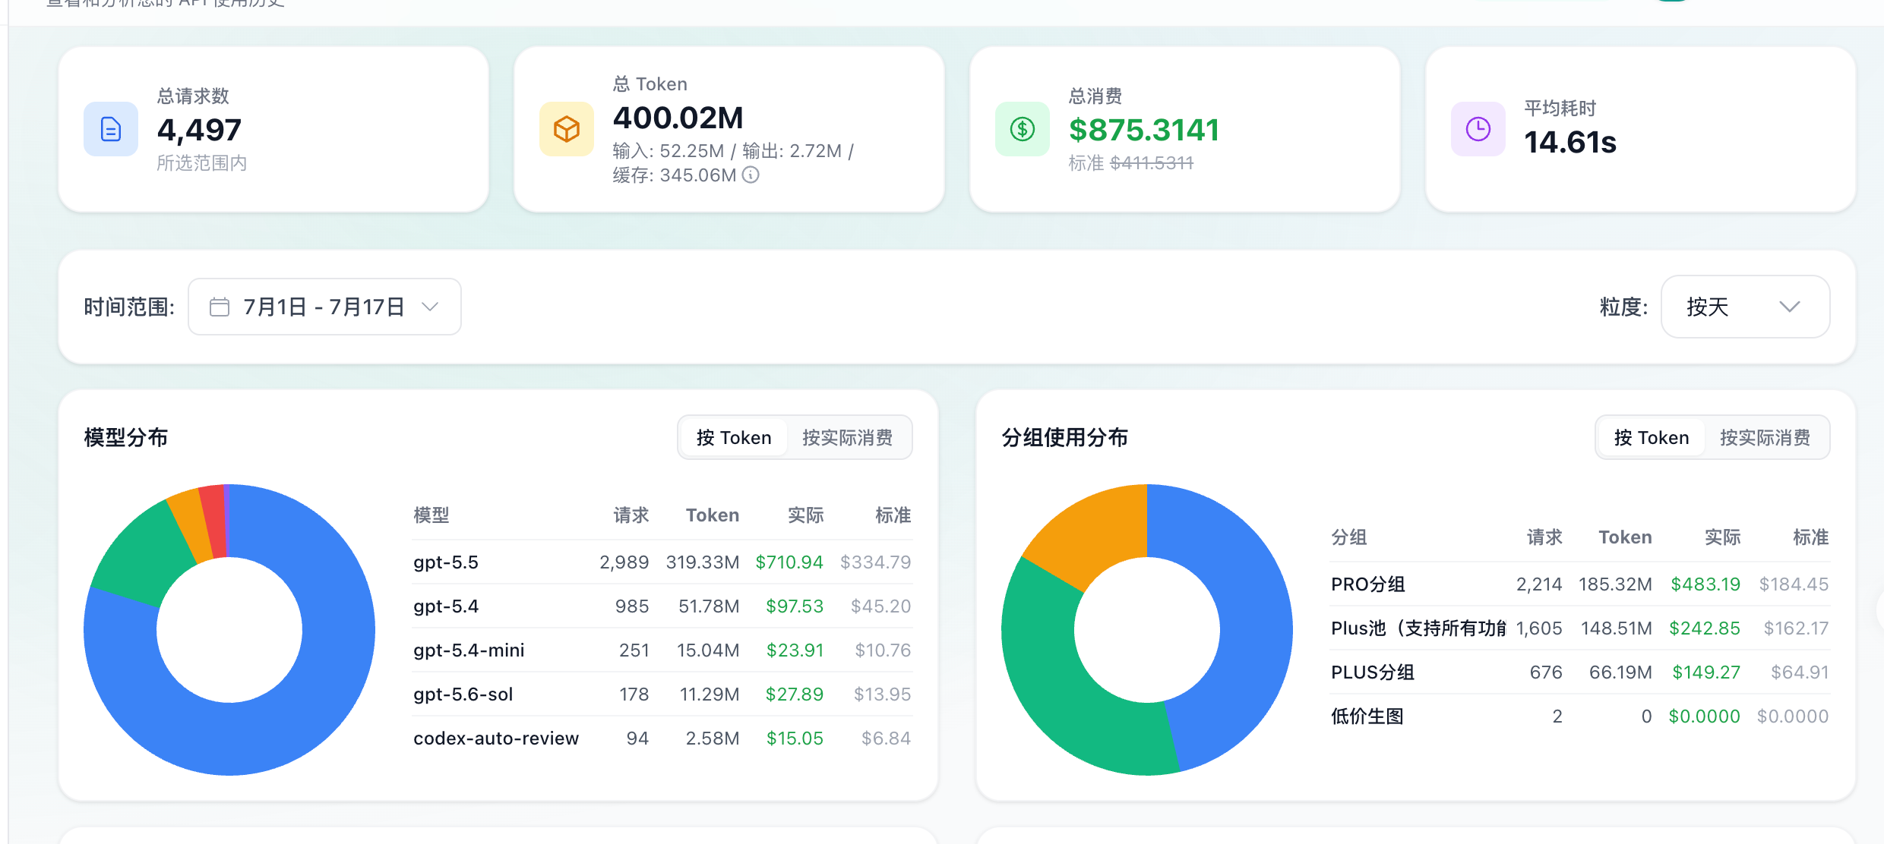Click the $149.27 PLUS分组 cost
This screenshot has height=844, width=1884.
coord(1706,672)
